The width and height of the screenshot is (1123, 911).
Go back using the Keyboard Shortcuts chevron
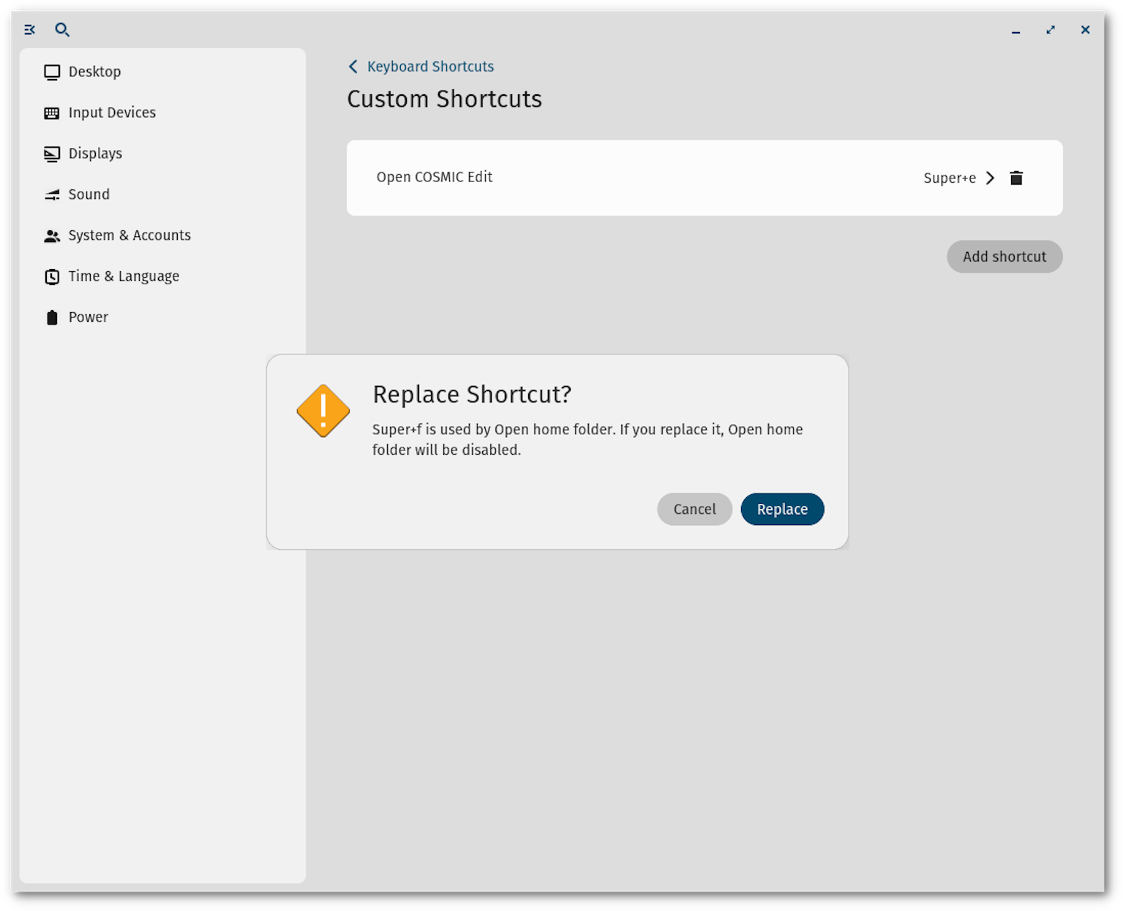pos(353,67)
